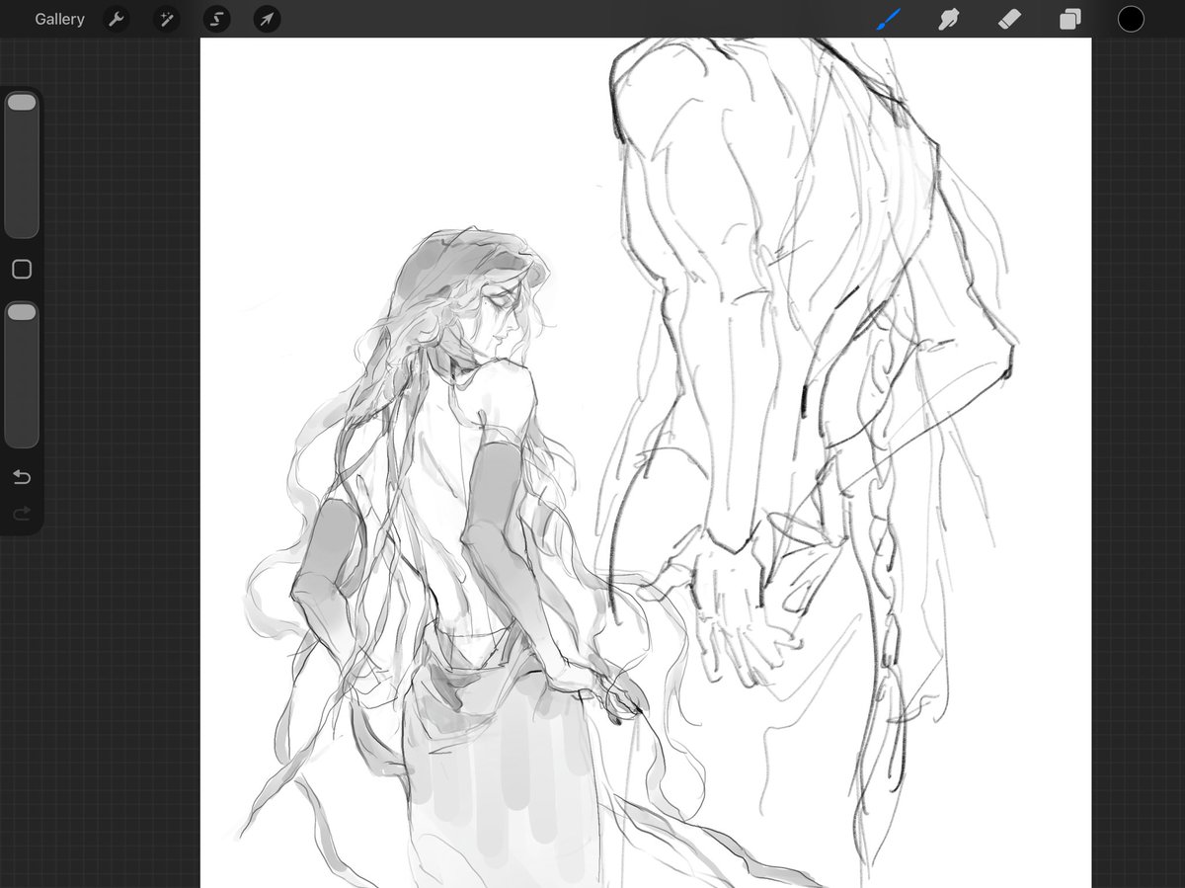The width and height of the screenshot is (1185, 888).
Task: Click the brush size slider handle
Action: coord(22,103)
